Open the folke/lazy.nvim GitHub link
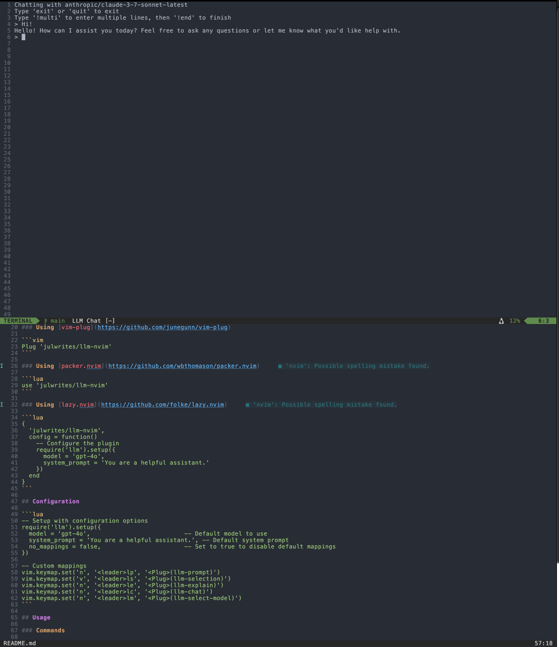This screenshot has height=647, width=559. pyautogui.click(x=163, y=405)
